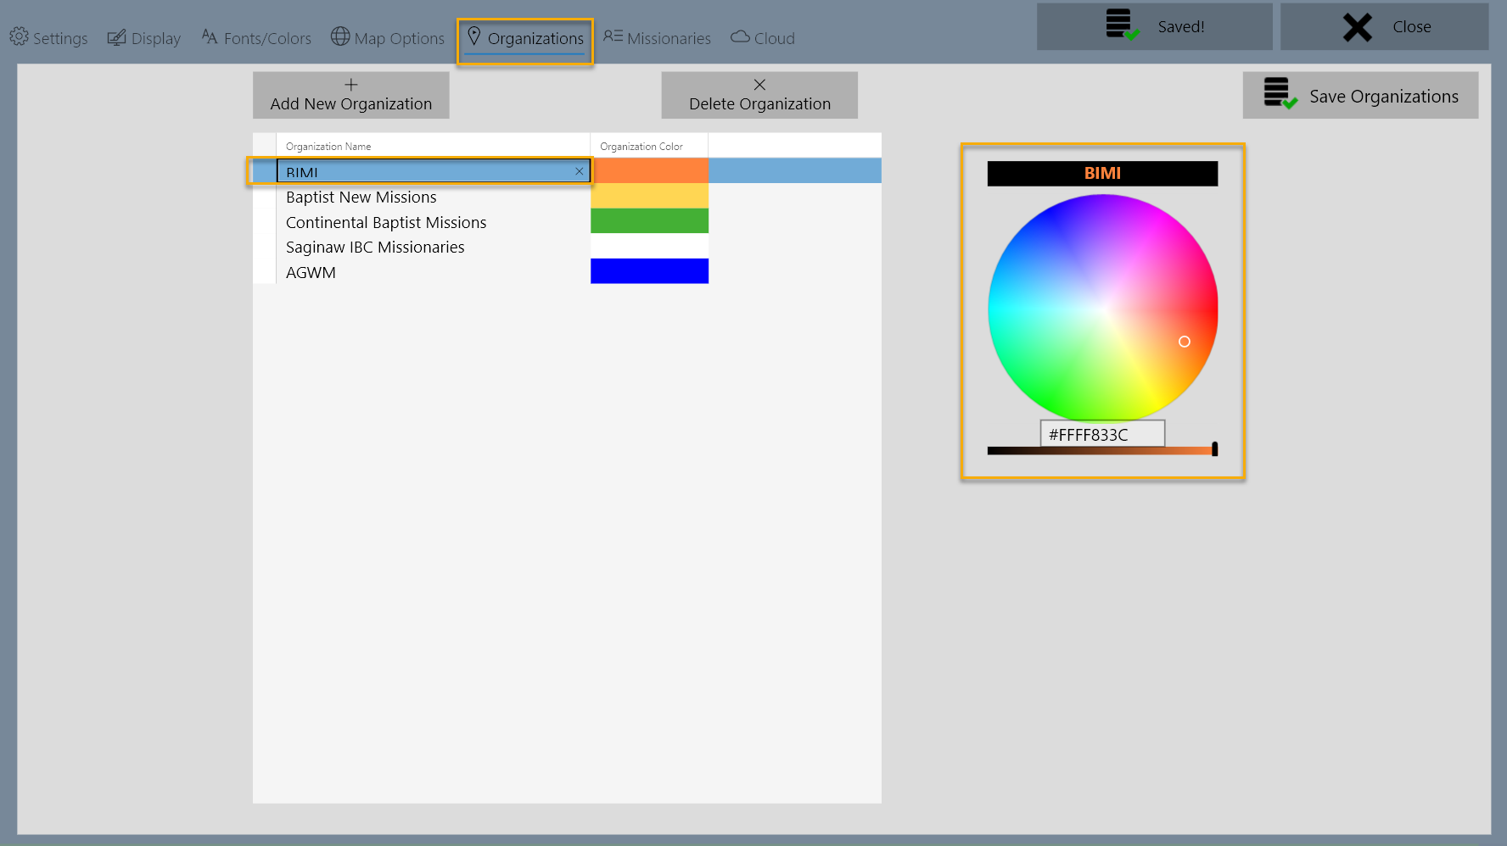The height and width of the screenshot is (846, 1507).
Task: Select the Missionaries people icon
Action: pos(613,36)
